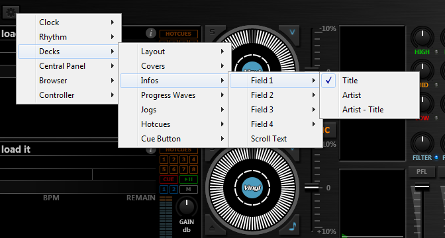
Task: Click the bottom deck REMAIN label
Action: point(141,198)
